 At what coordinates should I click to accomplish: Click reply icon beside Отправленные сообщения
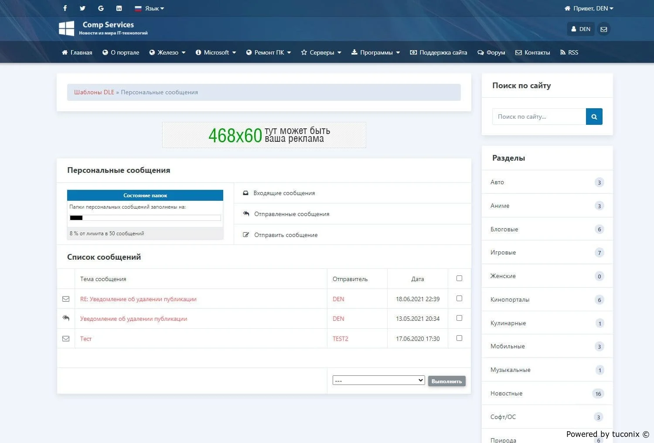(246, 214)
